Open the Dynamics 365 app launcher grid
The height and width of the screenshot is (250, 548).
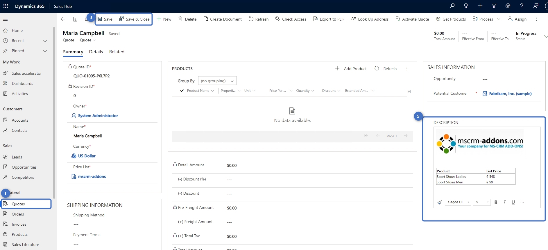click(6, 6)
